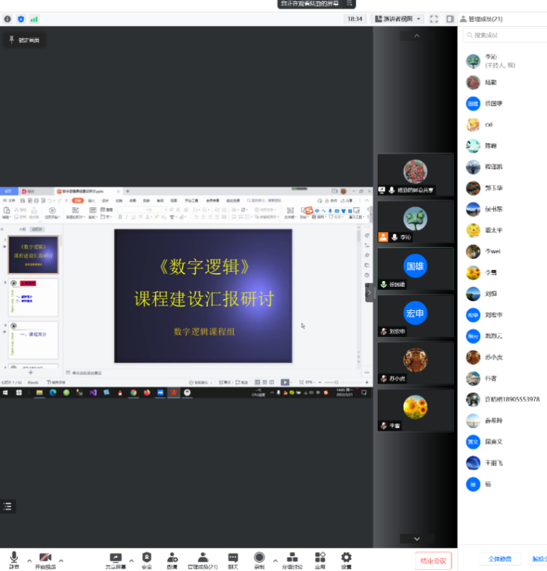Expand audio options arrow next to 静音
The image size is (547, 571).
coord(29,560)
